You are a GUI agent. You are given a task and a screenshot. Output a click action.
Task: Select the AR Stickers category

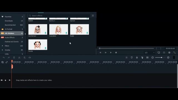(x=12, y=33)
